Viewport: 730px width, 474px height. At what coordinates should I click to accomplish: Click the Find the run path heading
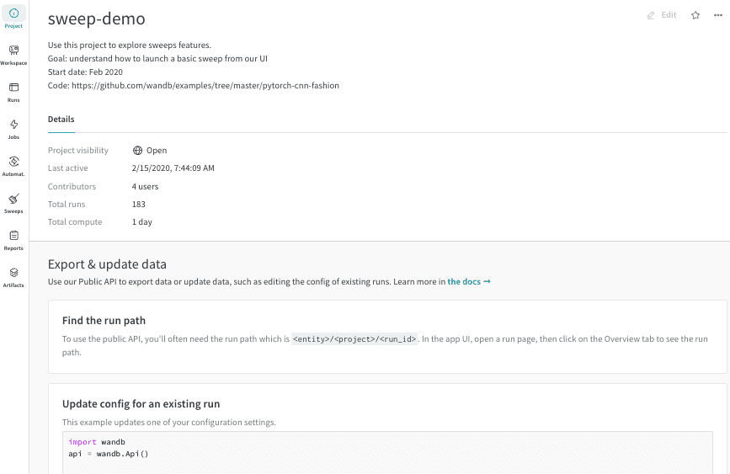pos(104,321)
